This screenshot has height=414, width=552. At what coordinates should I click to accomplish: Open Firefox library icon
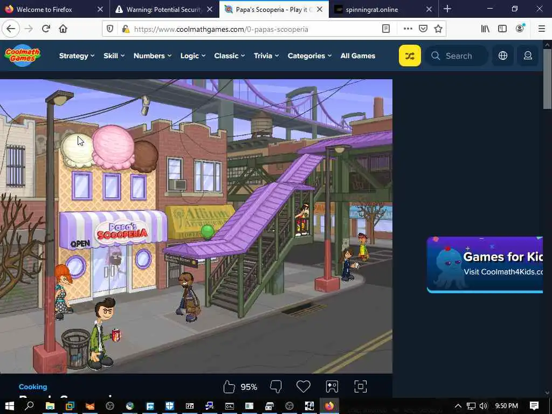tap(485, 29)
